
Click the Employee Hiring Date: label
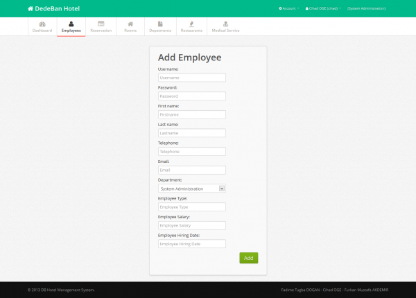tap(179, 235)
